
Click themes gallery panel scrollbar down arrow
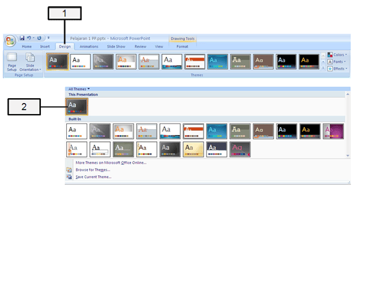(348, 155)
